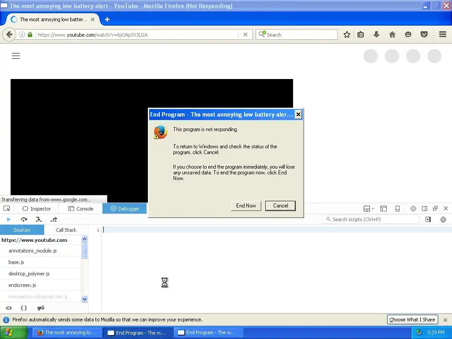The width and height of the screenshot is (452, 339).
Task: Open YouTube guide hamburger menu
Action: 16,56
